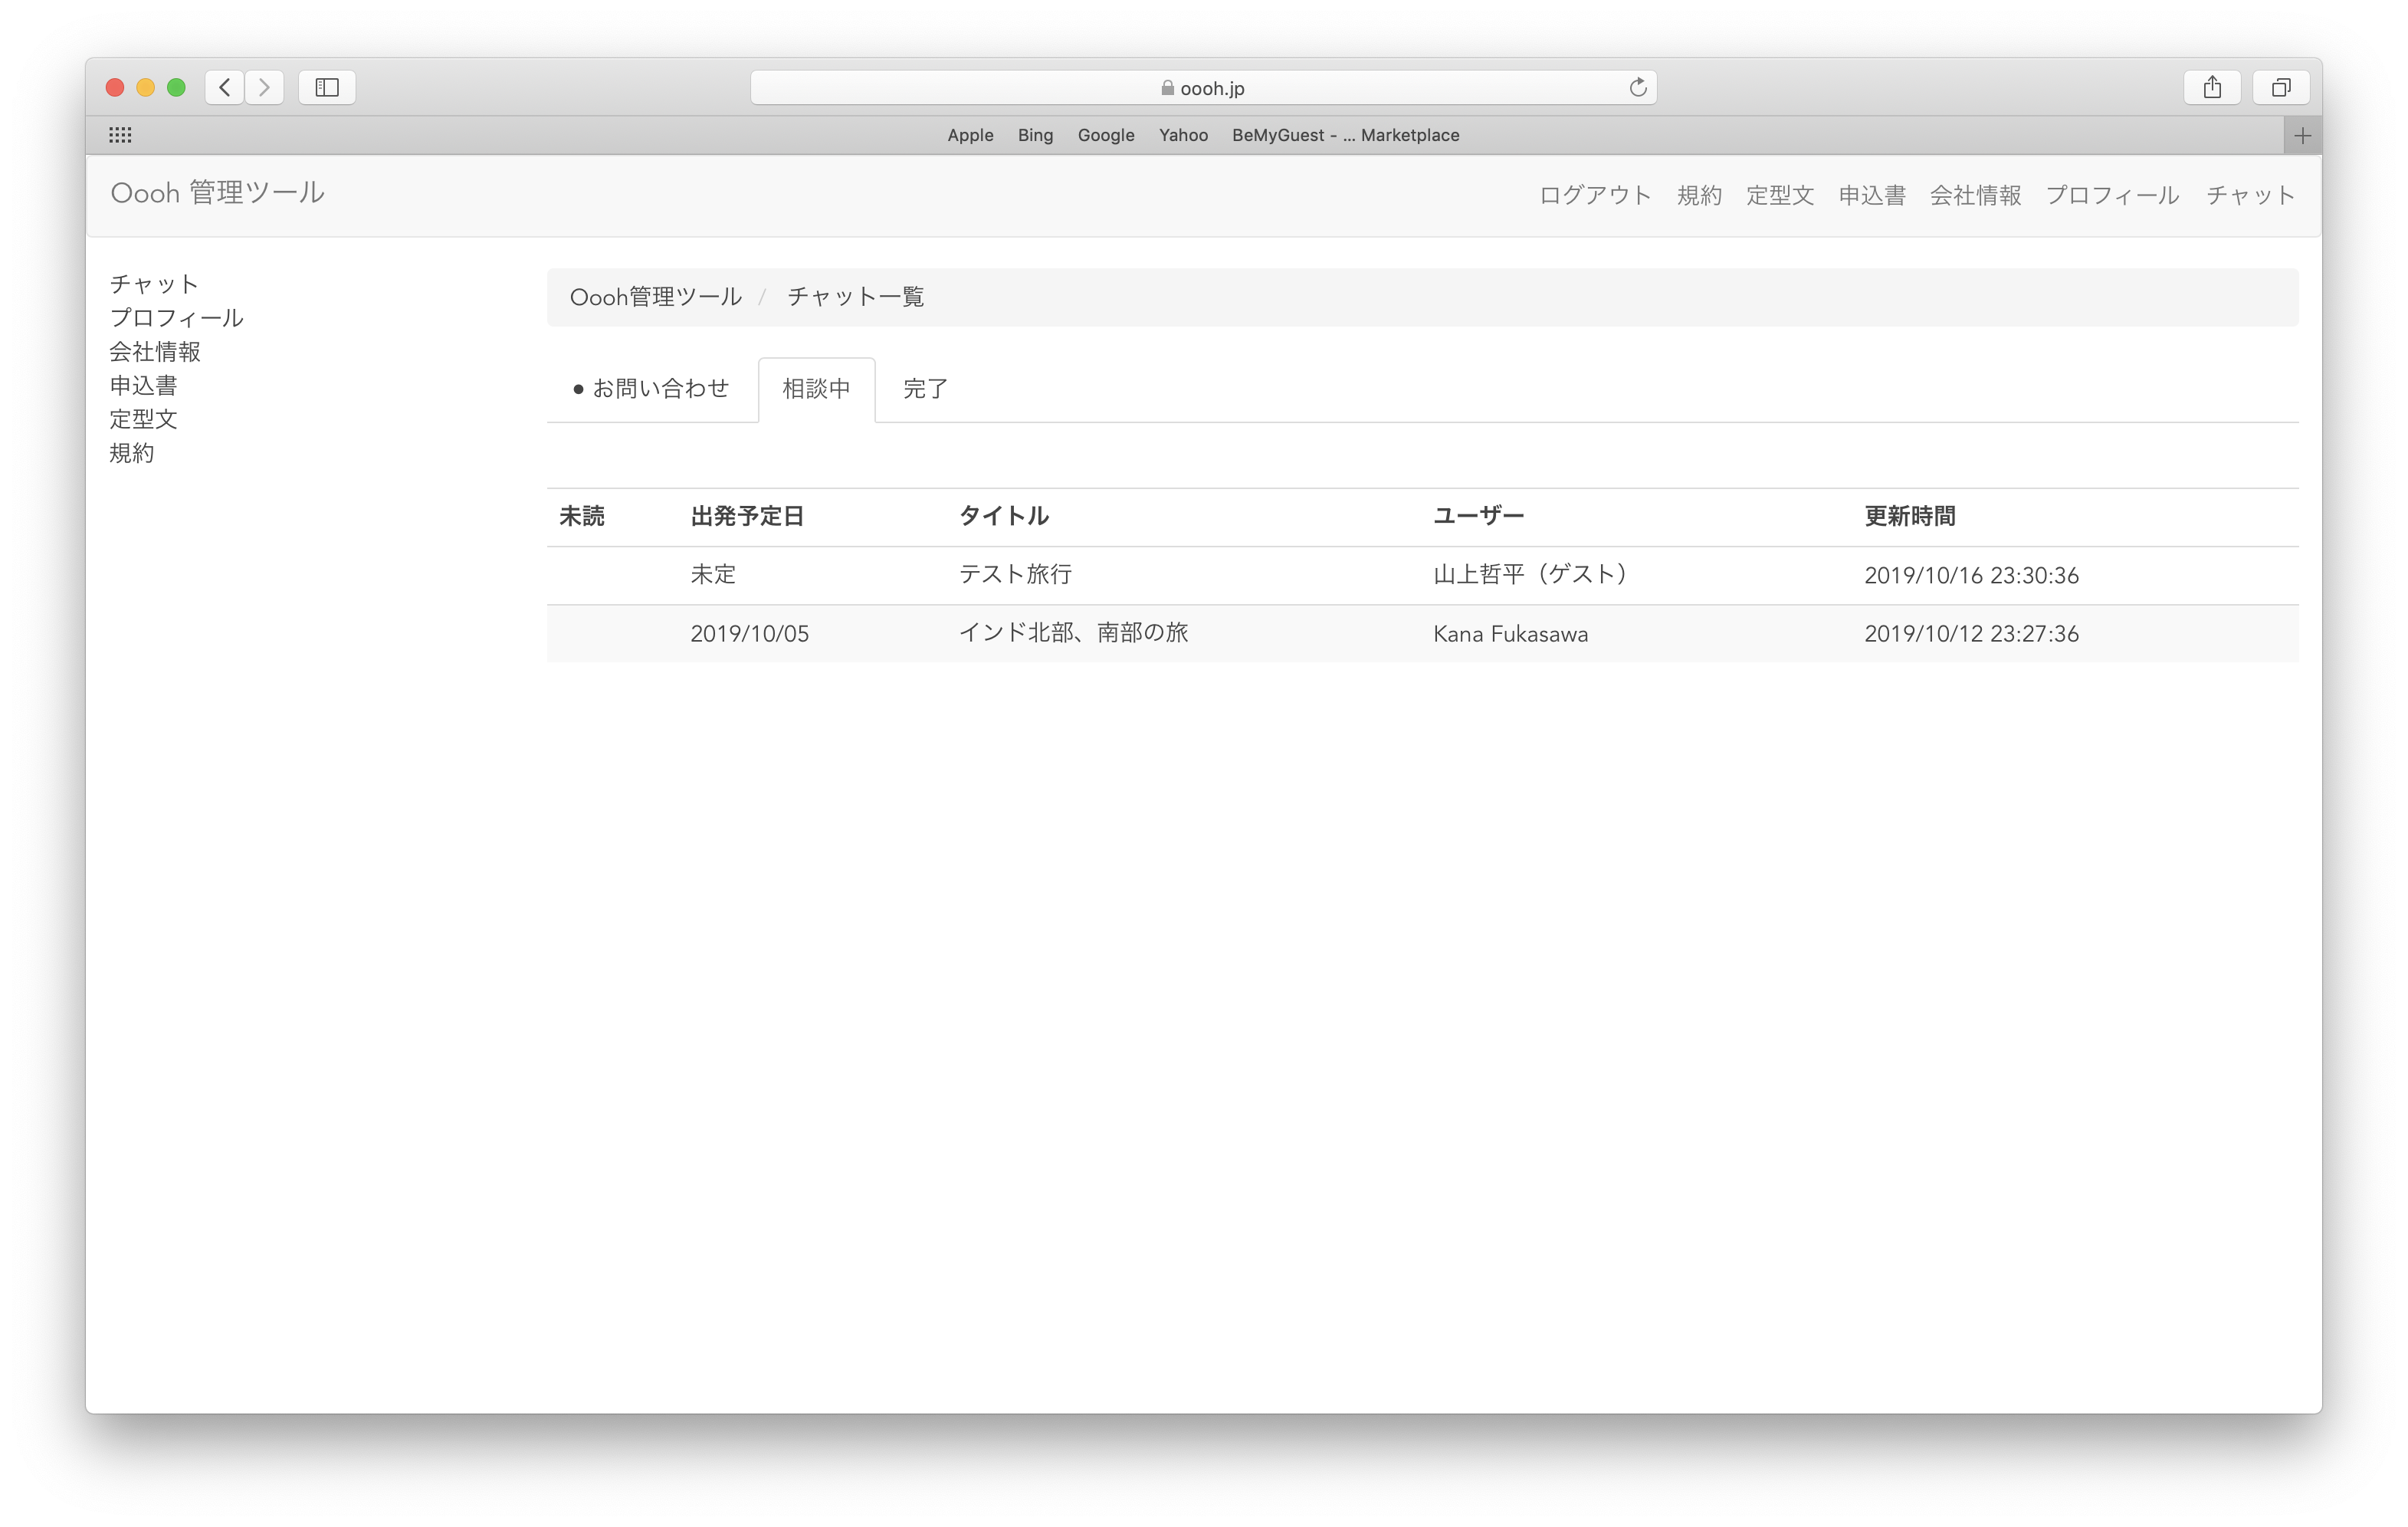
Task: Show the favorites grid icon
Action: tap(120, 135)
